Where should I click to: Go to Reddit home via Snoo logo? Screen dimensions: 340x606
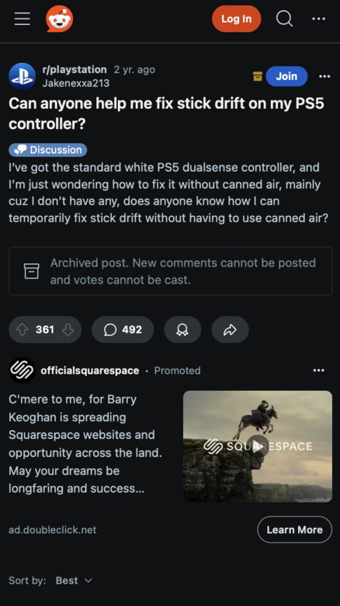coord(60,19)
